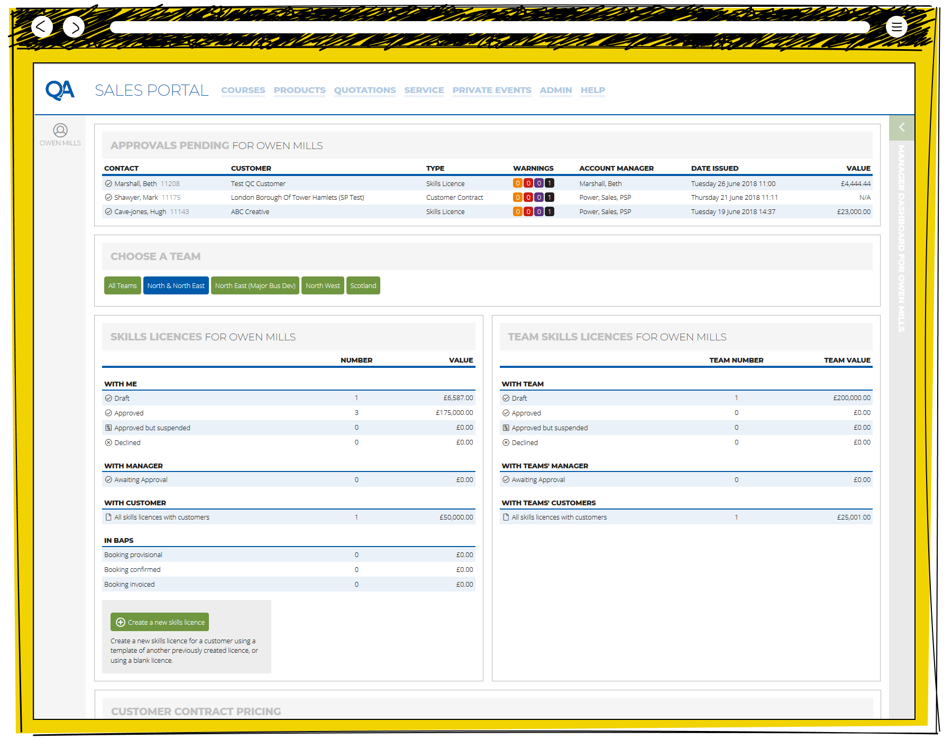
Task: Click the browser address bar
Action: tap(489, 27)
